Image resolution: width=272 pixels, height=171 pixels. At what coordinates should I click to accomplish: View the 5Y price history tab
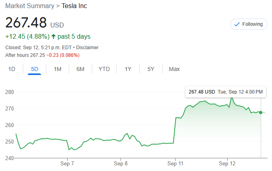click(151, 69)
